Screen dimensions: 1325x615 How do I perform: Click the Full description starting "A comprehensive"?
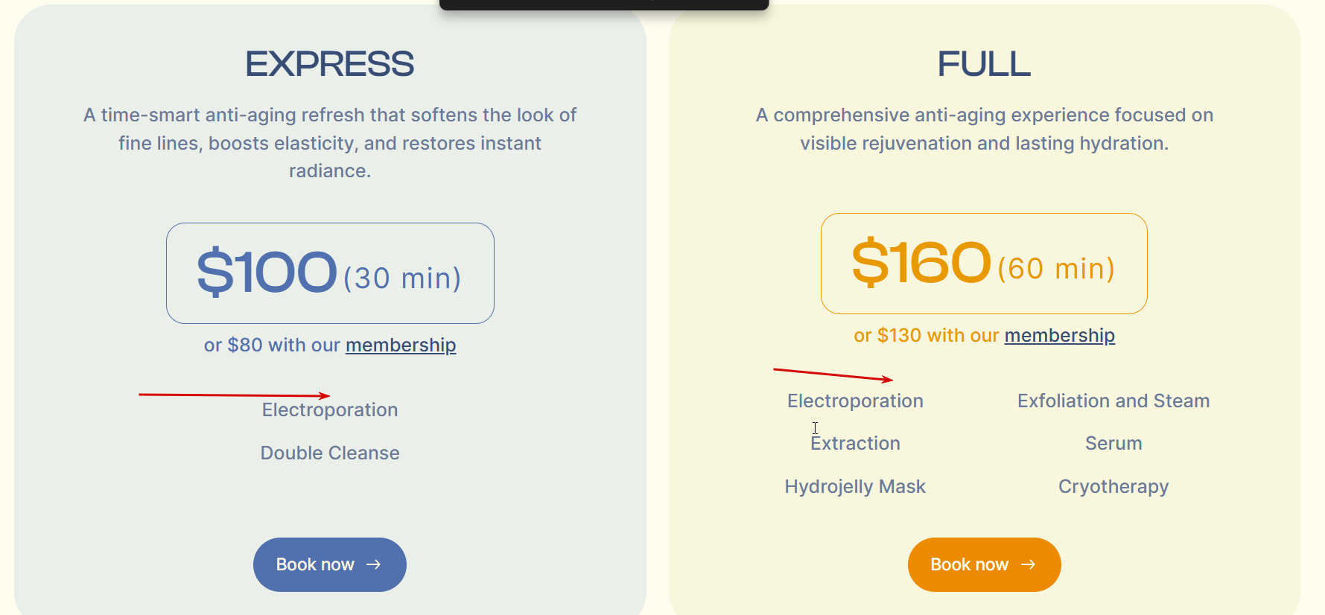tap(984, 129)
